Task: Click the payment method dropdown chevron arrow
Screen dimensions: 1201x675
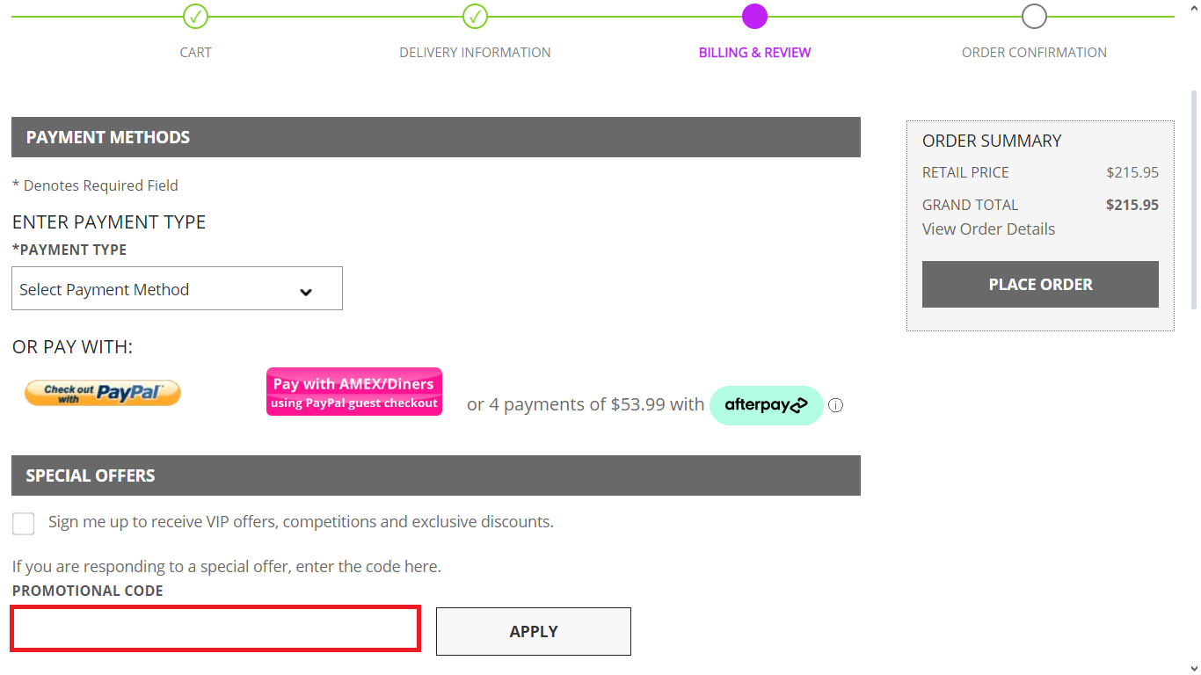Action: click(x=305, y=288)
